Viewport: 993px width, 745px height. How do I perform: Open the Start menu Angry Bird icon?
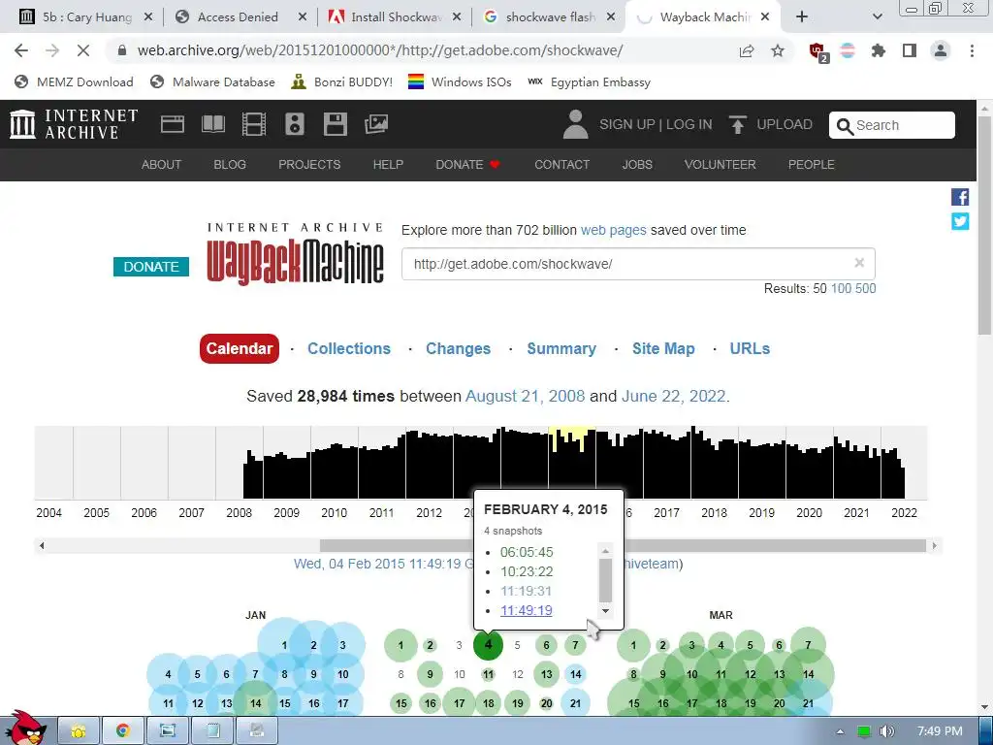pyautogui.click(x=25, y=728)
